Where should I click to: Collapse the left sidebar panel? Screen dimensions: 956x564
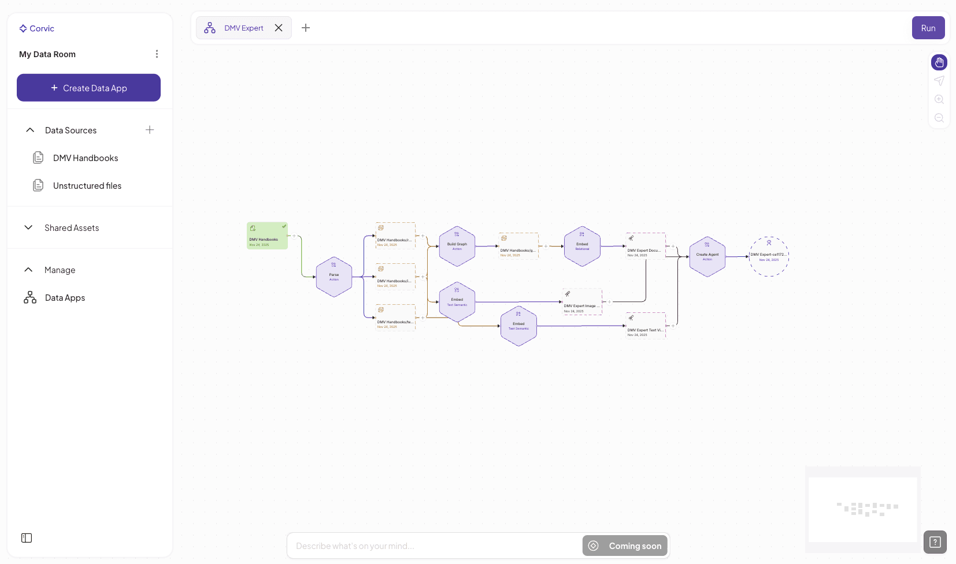pos(26,537)
